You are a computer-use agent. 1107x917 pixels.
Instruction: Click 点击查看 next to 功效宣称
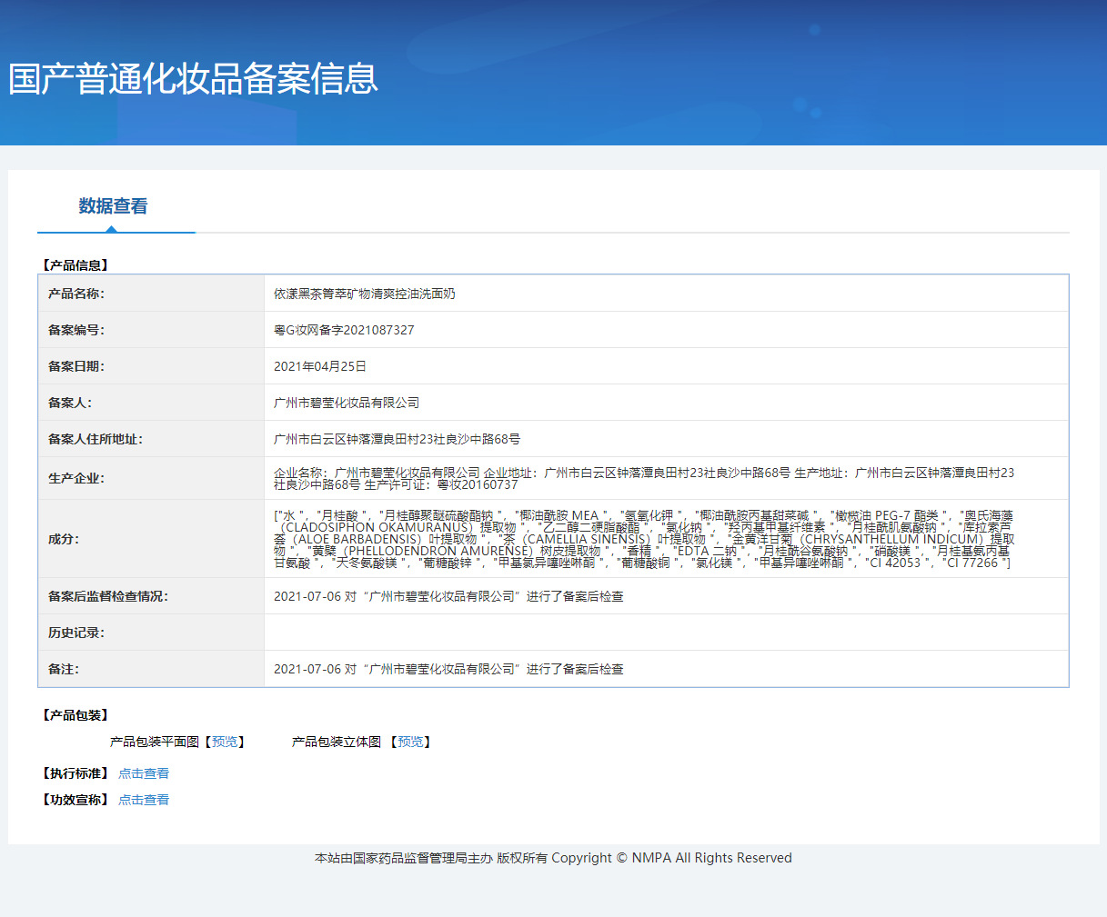click(144, 800)
